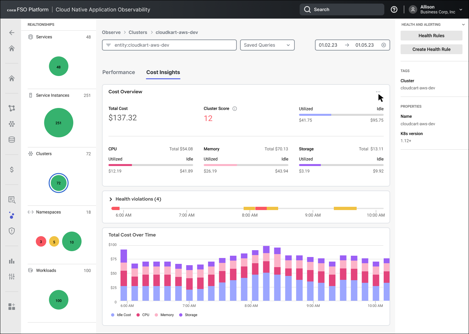Open the database icon in sidebar
The image size is (469, 334).
(x=12, y=140)
